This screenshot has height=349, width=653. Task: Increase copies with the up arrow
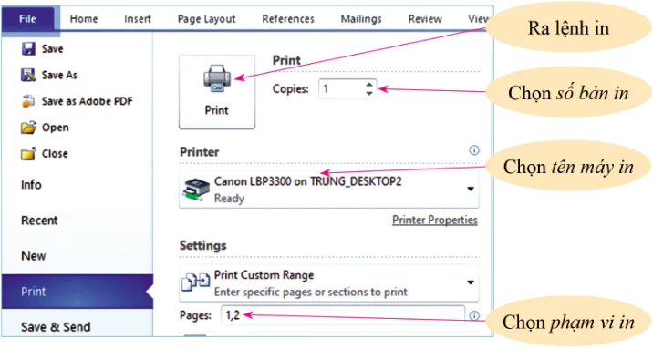point(369,85)
